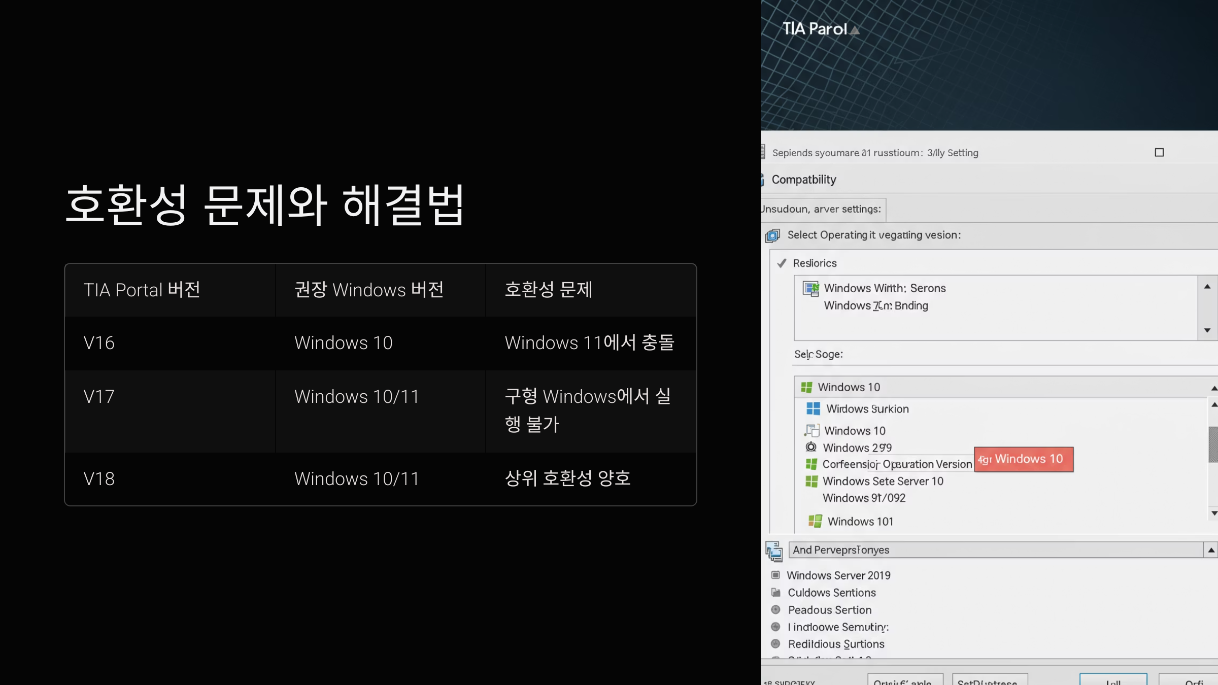This screenshot has width=1218, height=685.
Task: Expand the And PerveprsTonyes dropdown arrow
Action: (x=1211, y=550)
